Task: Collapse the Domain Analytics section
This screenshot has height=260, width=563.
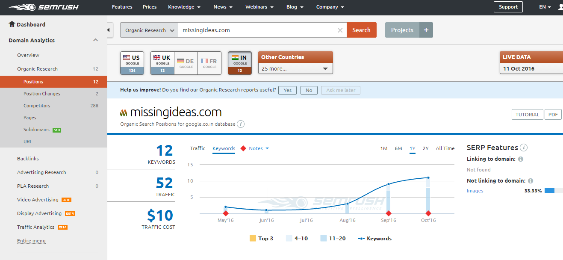Action: 96,40
